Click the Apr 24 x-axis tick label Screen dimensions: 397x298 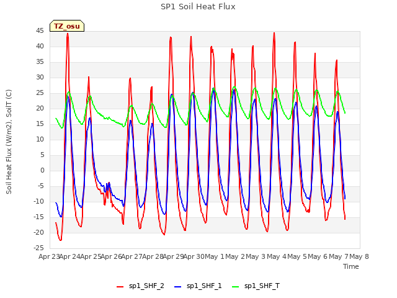coord(70,256)
